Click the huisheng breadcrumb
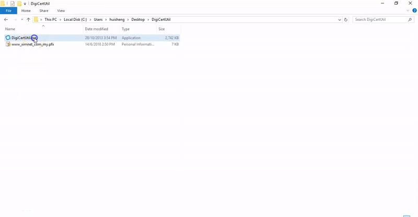 [117, 19]
